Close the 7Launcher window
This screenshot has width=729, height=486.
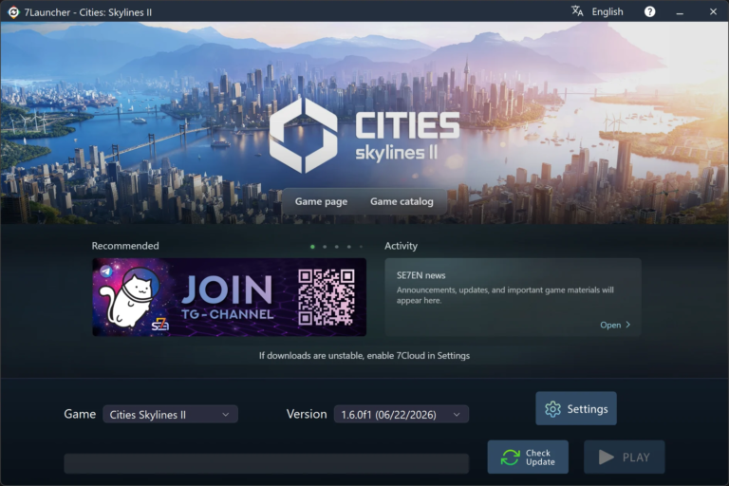tap(713, 11)
